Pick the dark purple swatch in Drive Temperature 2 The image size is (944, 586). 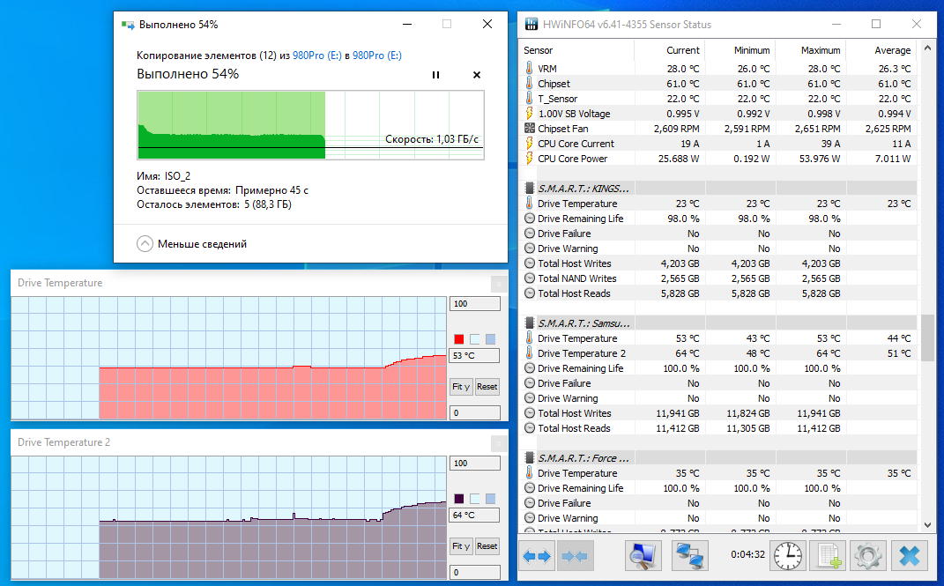click(x=458, y=499)
